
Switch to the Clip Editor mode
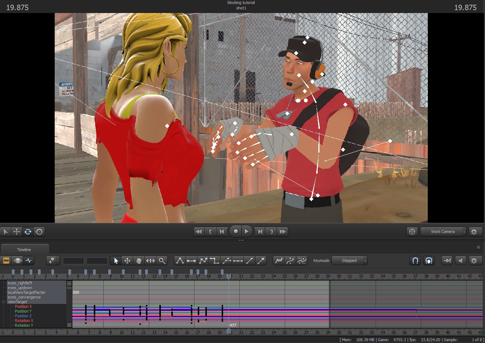point(6,261)
